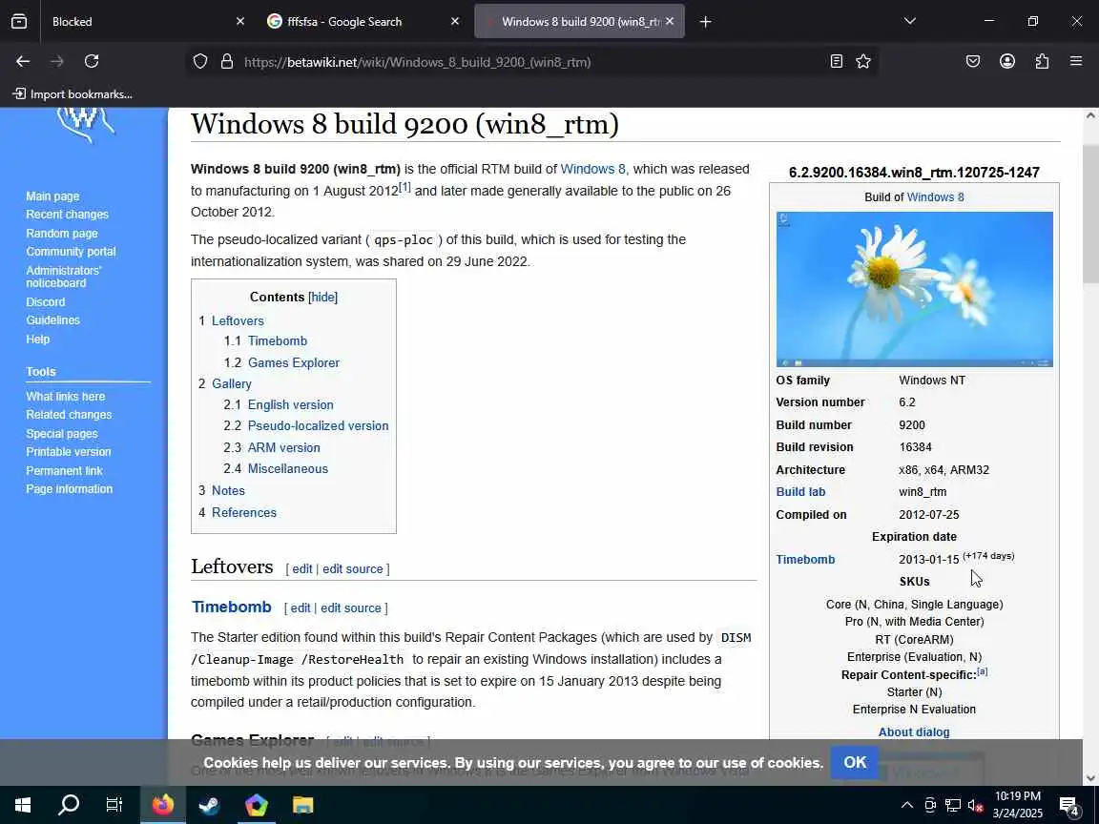
Task: Jump to 1.1 Timebomb in contents
Action: 265,341
